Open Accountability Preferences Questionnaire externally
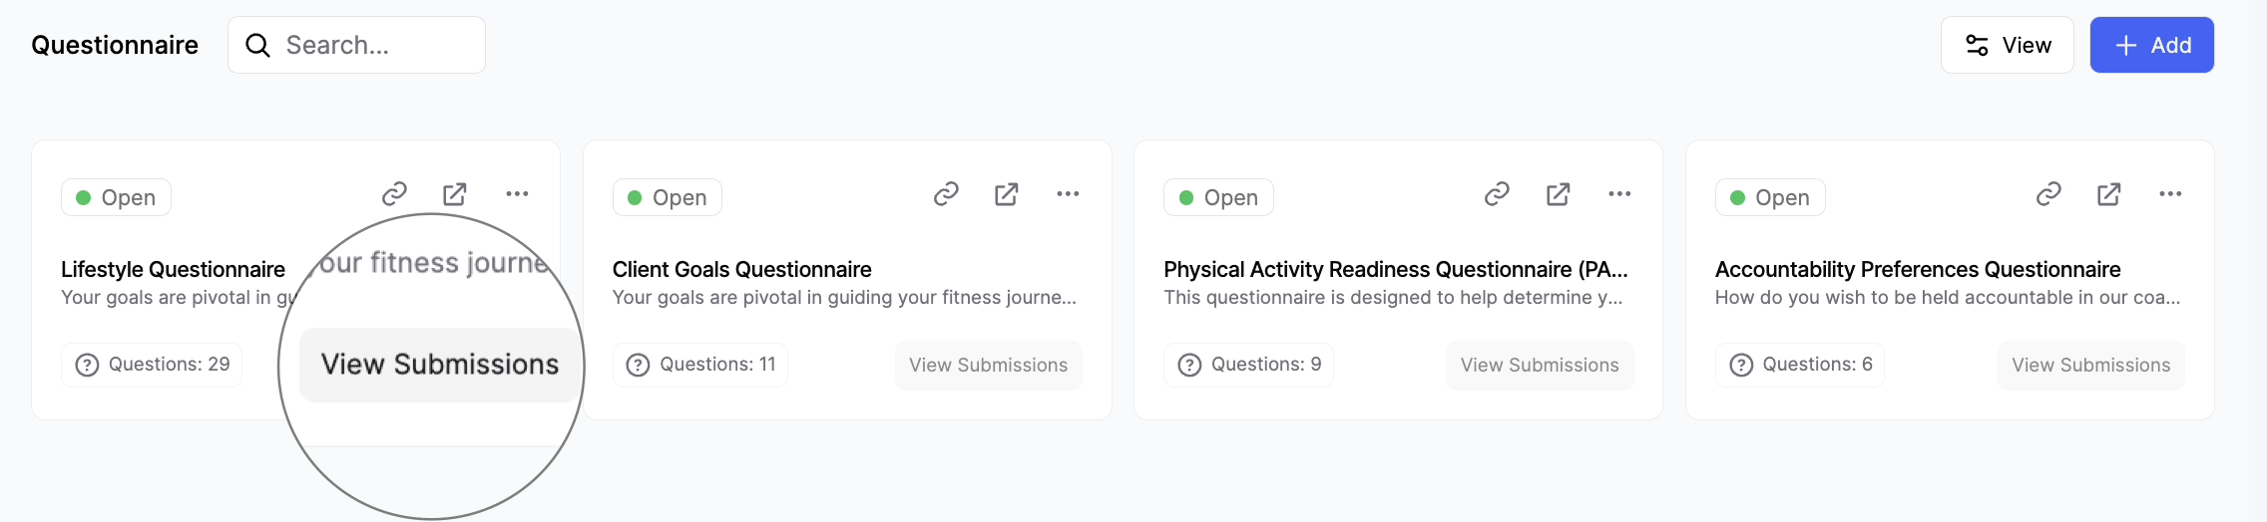 (x=2109, y=193)
